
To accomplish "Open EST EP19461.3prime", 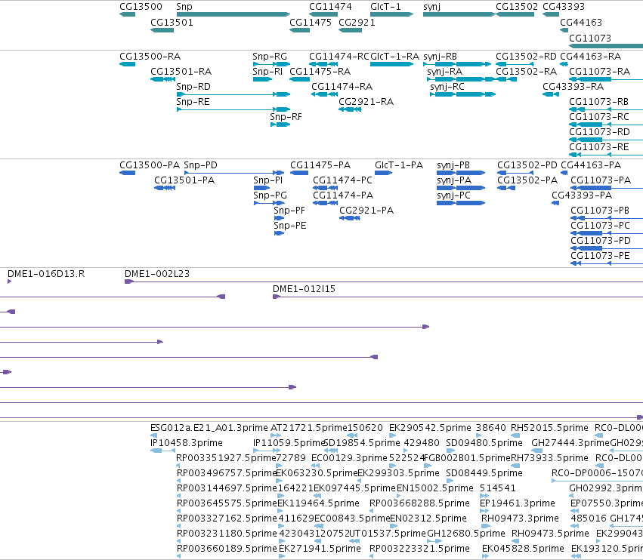I will pos(517,503).
